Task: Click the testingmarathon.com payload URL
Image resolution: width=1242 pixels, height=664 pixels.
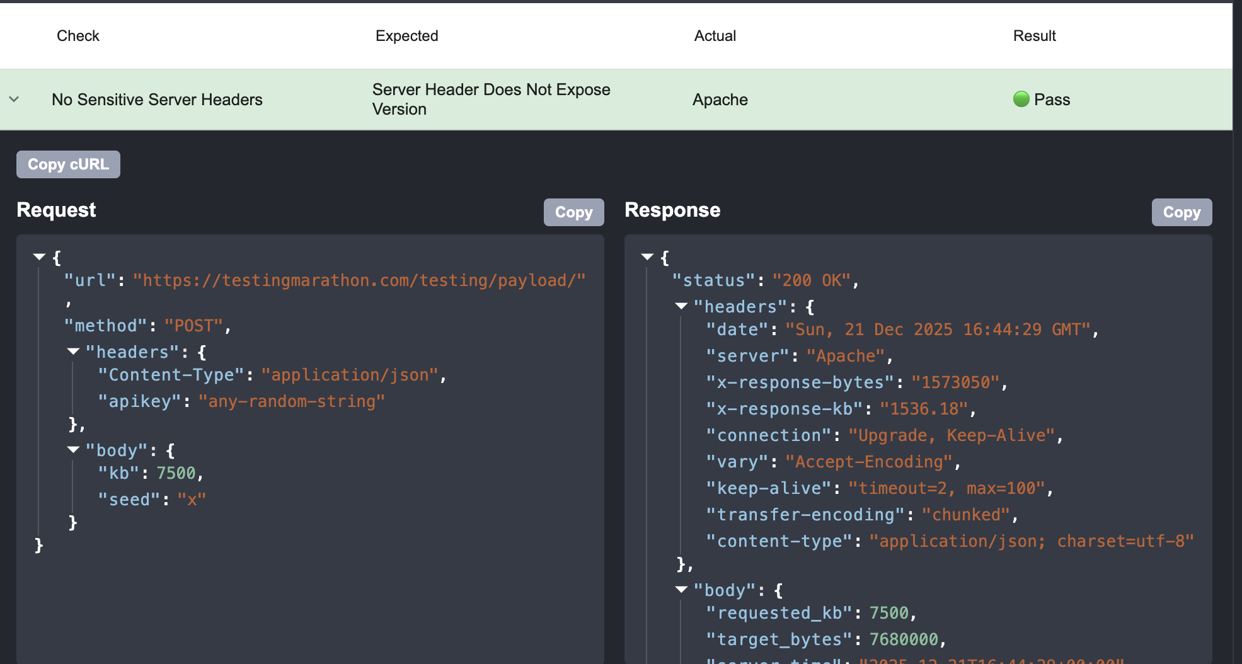Action: tap(359, 280)
